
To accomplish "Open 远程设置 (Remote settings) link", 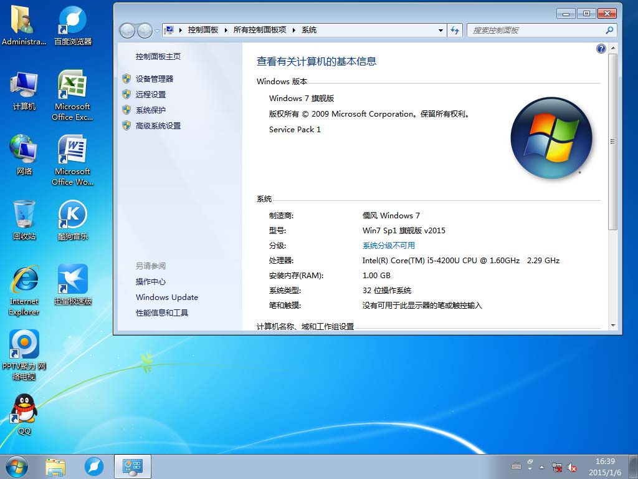I will coord(151,95).
